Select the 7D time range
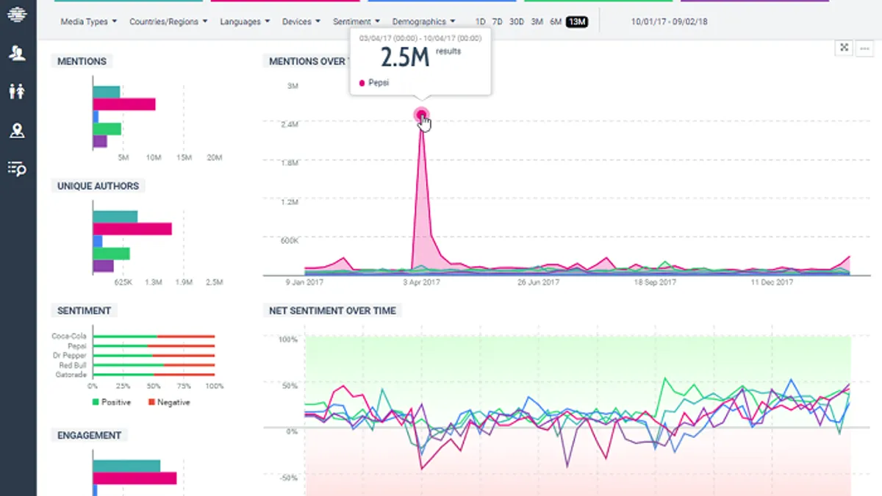The image size is (882, 496). [x=498, y=22]
